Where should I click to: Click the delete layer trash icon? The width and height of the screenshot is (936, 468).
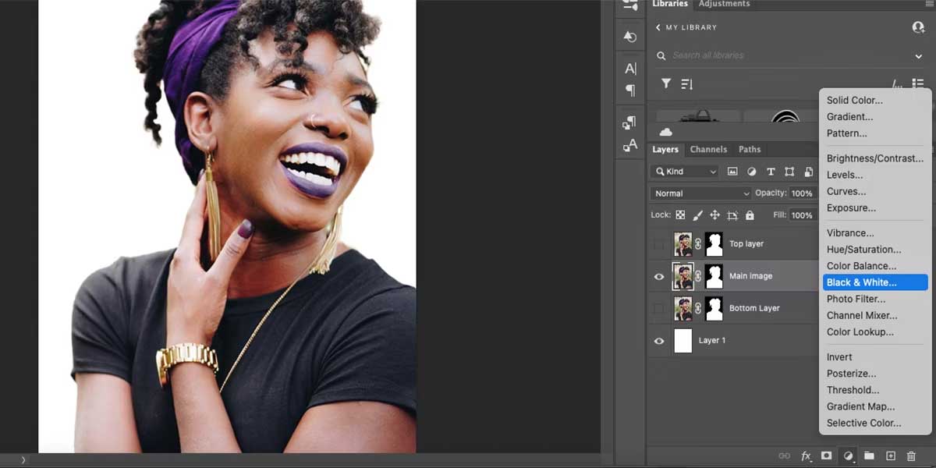tap(911, 456)
